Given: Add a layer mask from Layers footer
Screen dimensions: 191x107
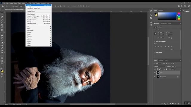Looking at the screenshot, I should click(x=167, y=104).
